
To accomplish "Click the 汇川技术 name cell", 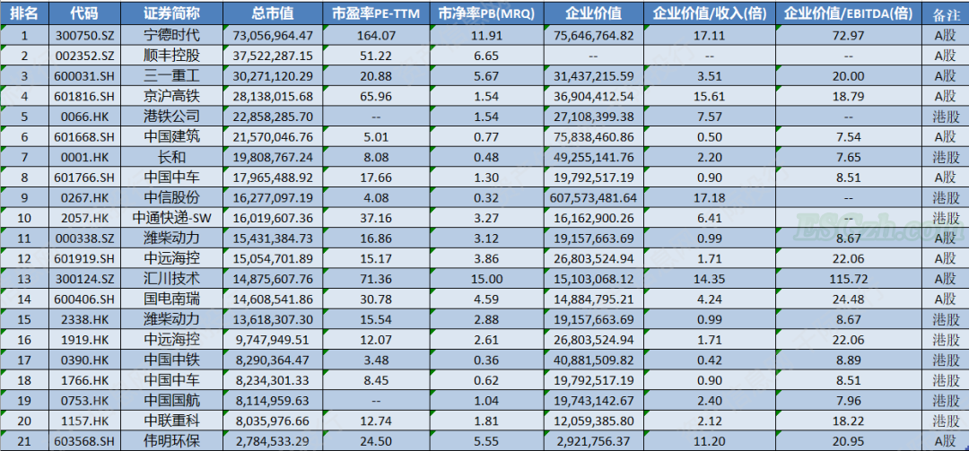I will 171,279.
